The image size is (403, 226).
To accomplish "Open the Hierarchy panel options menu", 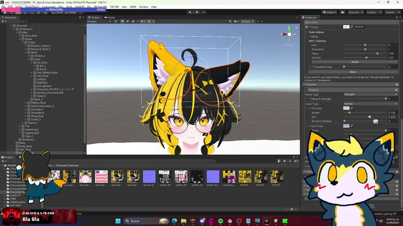I will click(x=84, y=18).
